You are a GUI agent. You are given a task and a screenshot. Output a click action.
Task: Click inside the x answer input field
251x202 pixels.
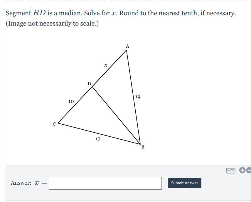tap(105, 183)
